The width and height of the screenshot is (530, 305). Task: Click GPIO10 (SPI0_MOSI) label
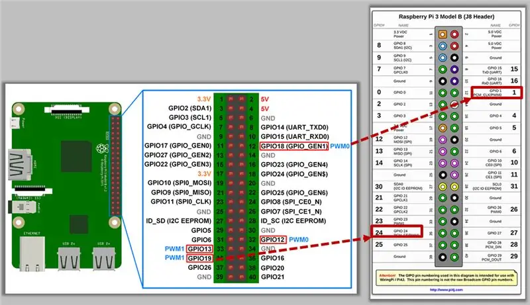pyautogui.click(x=180, y=183)
